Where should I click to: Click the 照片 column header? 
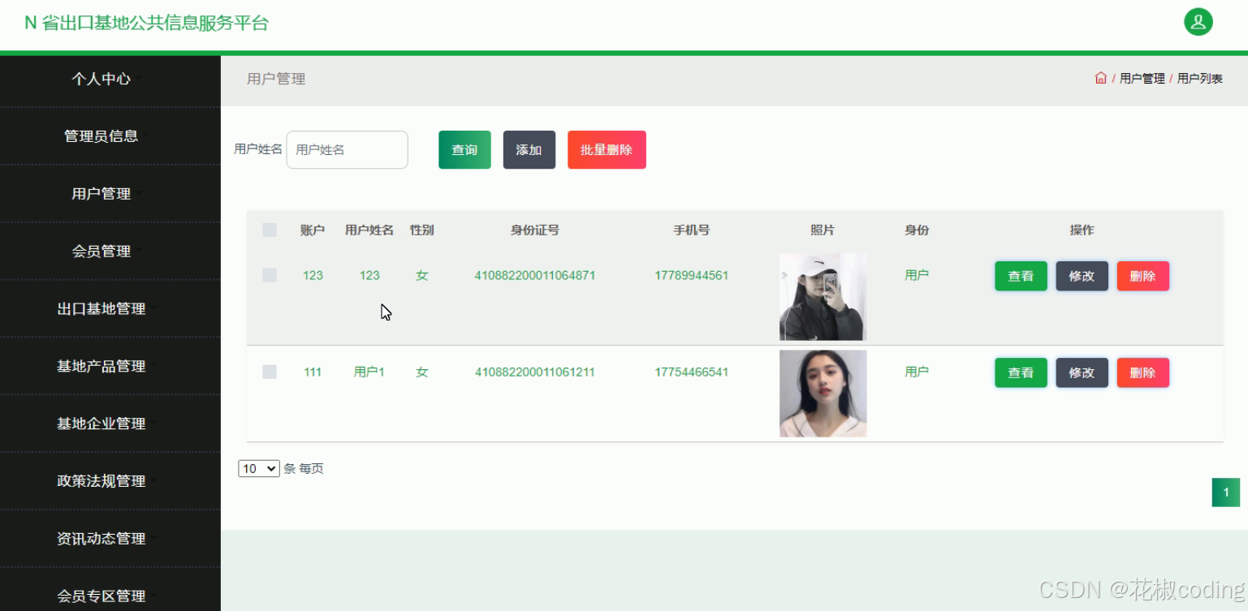(x=823, y=230)
